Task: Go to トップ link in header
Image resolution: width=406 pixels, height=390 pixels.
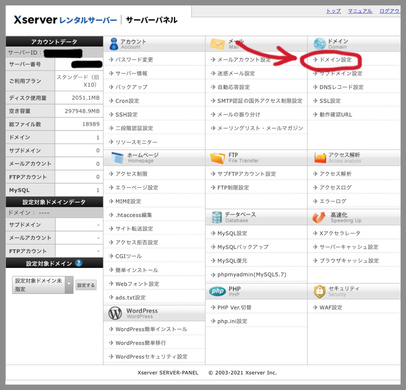Action: 333,11
